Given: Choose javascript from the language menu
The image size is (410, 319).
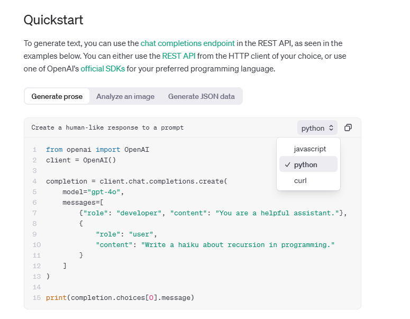Looking at the screenshot, I should point(309,149).
